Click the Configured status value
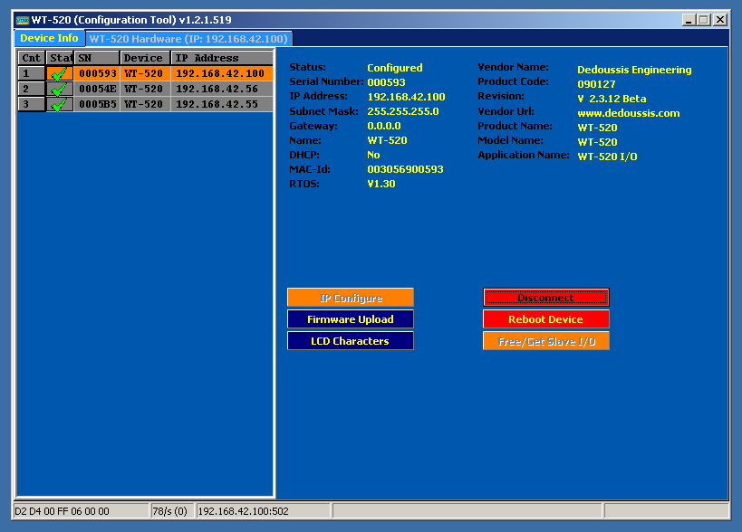Image resolution: width=742 pixels, height=532 pixels. (395, 68)
